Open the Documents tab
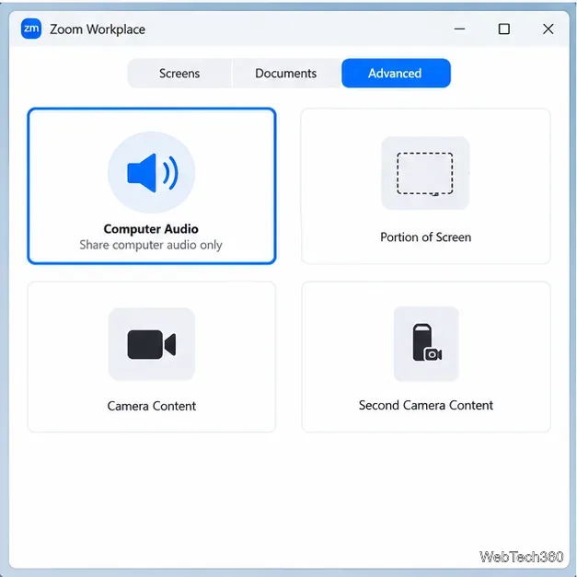Image resolution: width=577 pixels, height=577 pixels. (286, 74)
